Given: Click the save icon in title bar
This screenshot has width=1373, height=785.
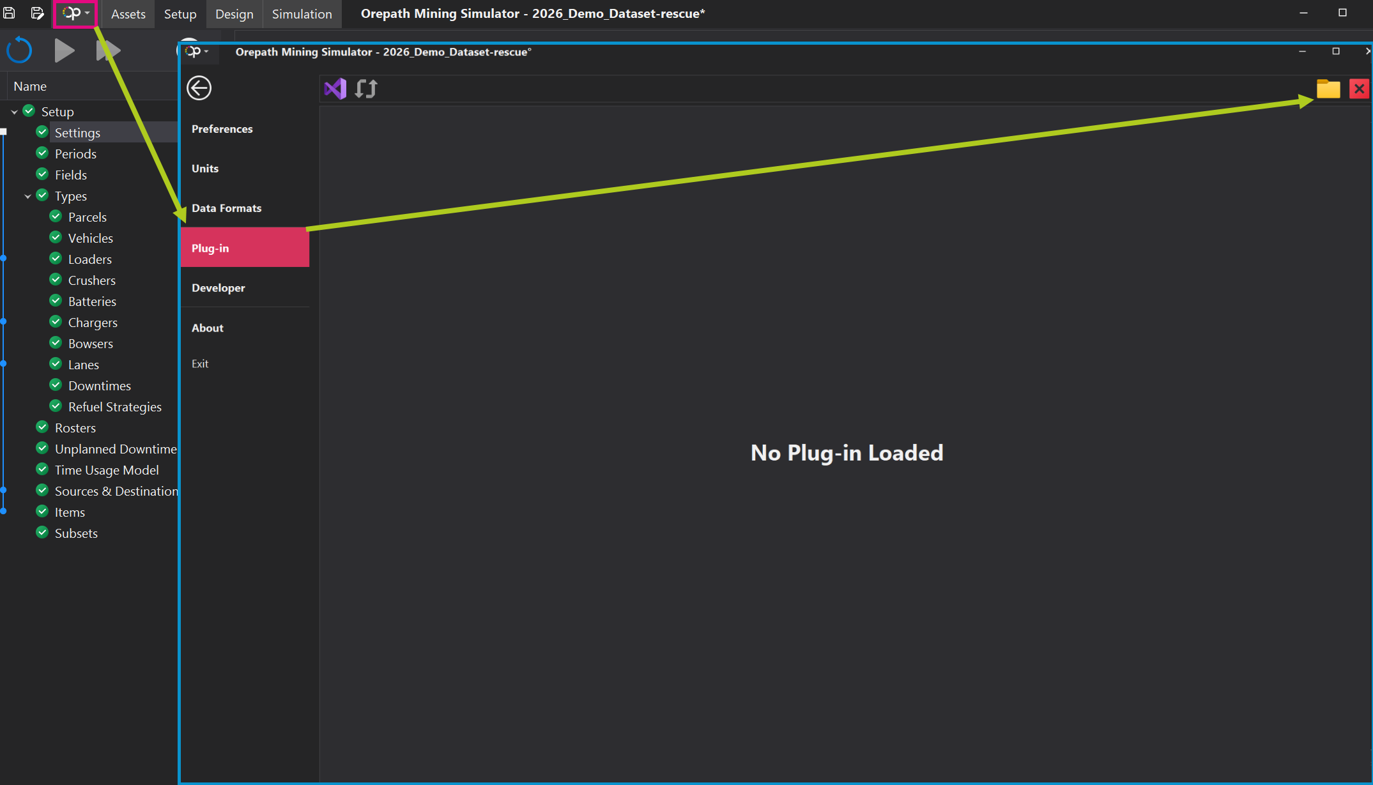Looking at the screenshot, I should (x=9, y=13).
